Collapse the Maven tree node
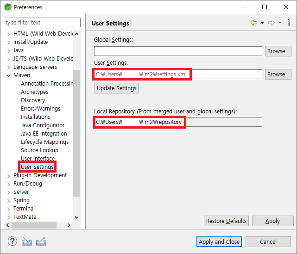Image resolution: width=297 pixels, height=254 pixels. (x=8, y=75)
